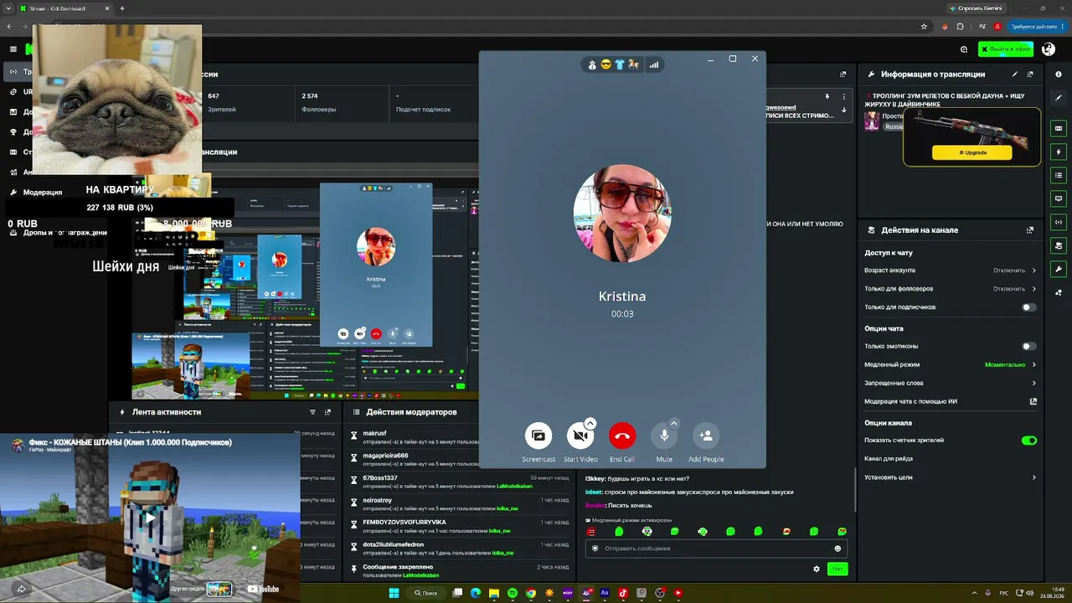Viewport: 1072px width, 603px height.
Task: Toggle the moderator actions list sidebar icon
Action: point(1059,175)
